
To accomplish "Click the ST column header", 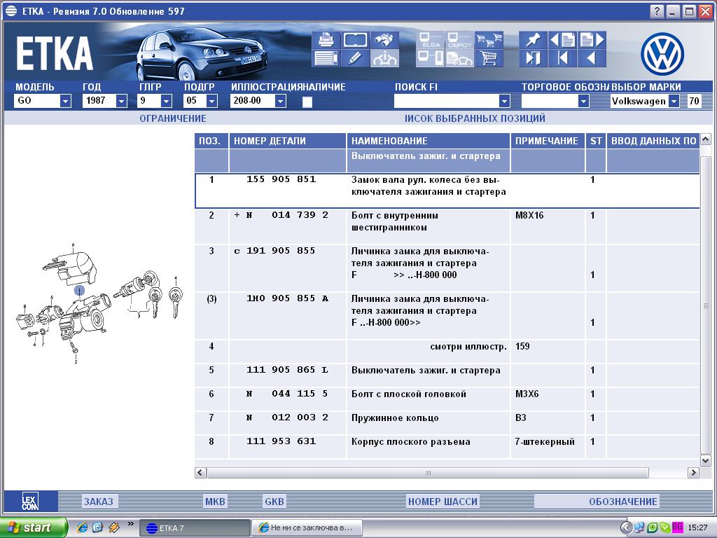I will coord(596,141).
